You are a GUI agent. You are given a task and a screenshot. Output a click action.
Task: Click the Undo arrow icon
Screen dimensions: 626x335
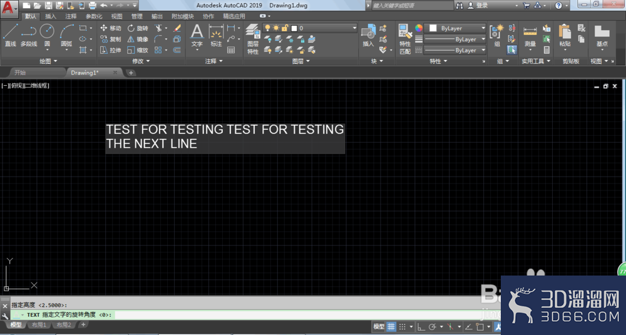[x=104, y=5]
